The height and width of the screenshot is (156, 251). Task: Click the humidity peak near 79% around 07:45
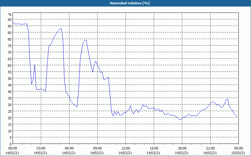[x=85, y=40]
